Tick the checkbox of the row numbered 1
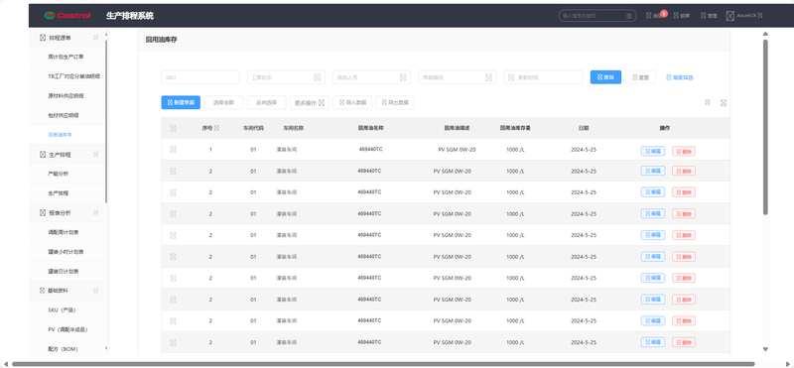The width and height of the screenshot is (794, 368). pyautogui.click(x=173, y=150)
